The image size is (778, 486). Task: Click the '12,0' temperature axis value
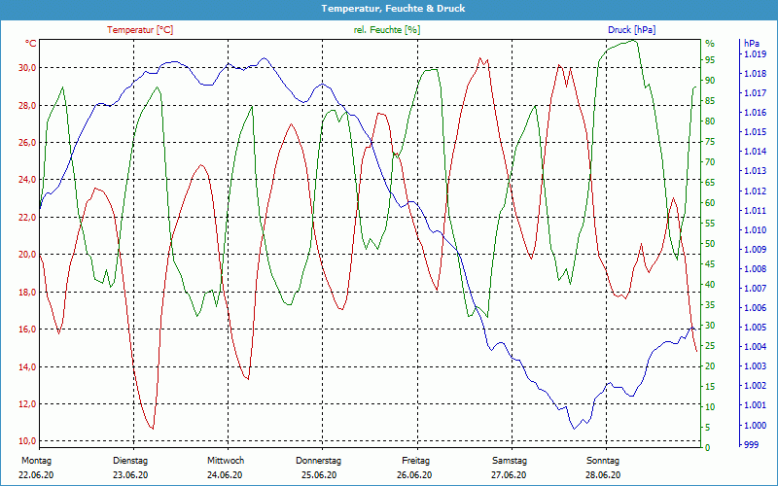(x=27, y=404)
